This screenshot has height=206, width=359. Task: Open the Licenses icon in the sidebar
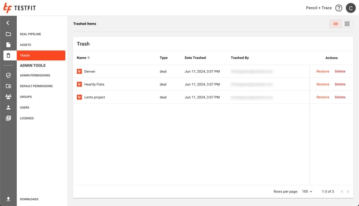(8, 118)
